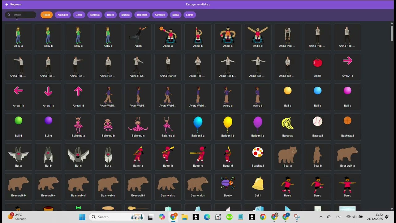
Task: Open the weather widget showing 24°C
Action: coord(18,216)
